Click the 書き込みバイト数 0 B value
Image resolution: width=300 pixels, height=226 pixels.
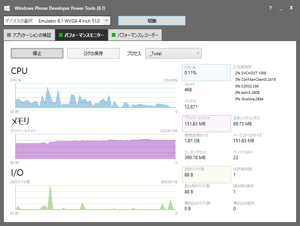[187, 209]
